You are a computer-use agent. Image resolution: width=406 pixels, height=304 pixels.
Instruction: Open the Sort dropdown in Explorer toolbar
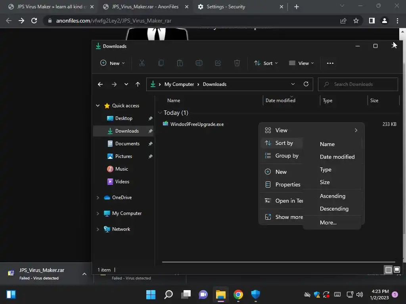[266, 63]
